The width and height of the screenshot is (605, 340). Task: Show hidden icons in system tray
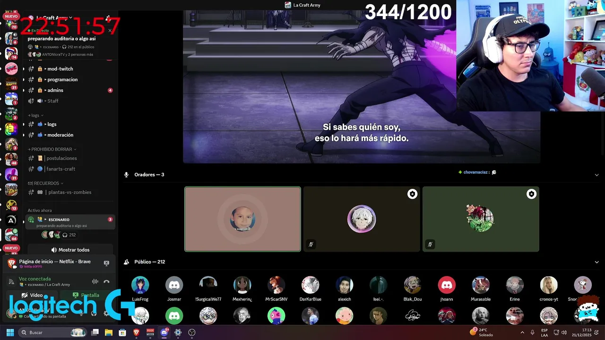[x=522, y=332]
